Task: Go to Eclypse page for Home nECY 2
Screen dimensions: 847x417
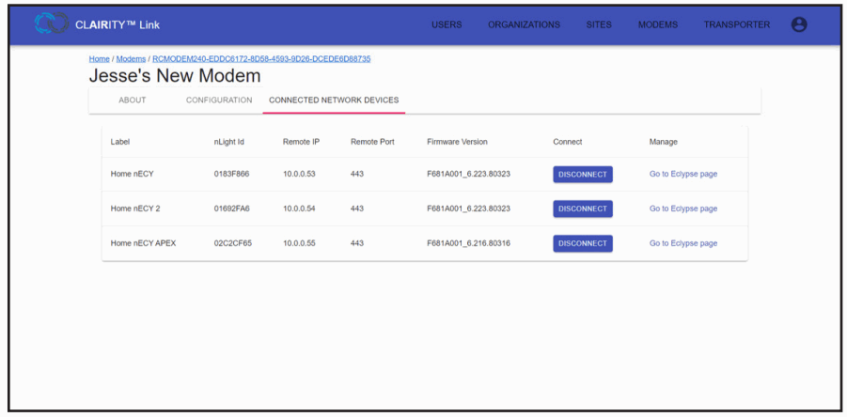Action: pos(683,208)
